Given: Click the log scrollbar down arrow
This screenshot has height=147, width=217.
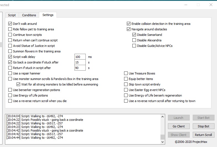Looking at the screenshot, I should 162,141.
